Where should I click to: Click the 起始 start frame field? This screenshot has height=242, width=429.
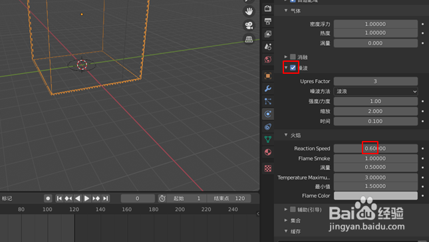coord(187,198)
